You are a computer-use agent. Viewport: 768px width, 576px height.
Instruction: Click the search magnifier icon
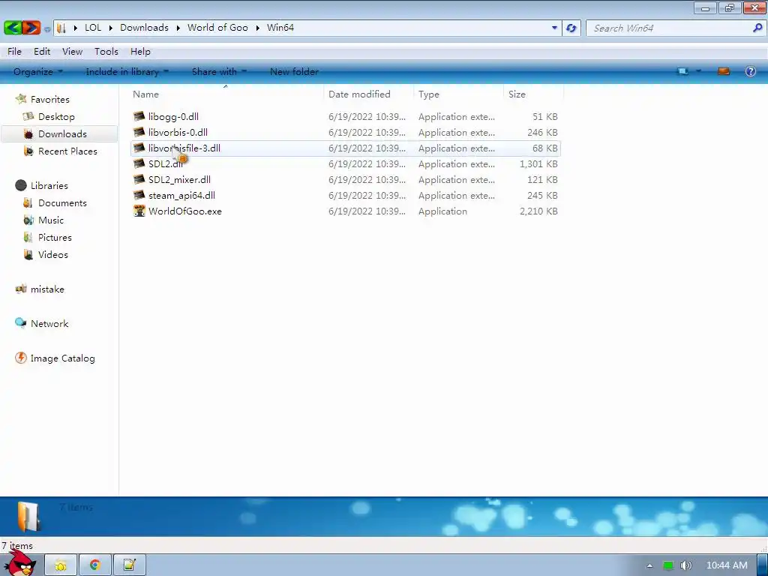(x=757, y=28)
